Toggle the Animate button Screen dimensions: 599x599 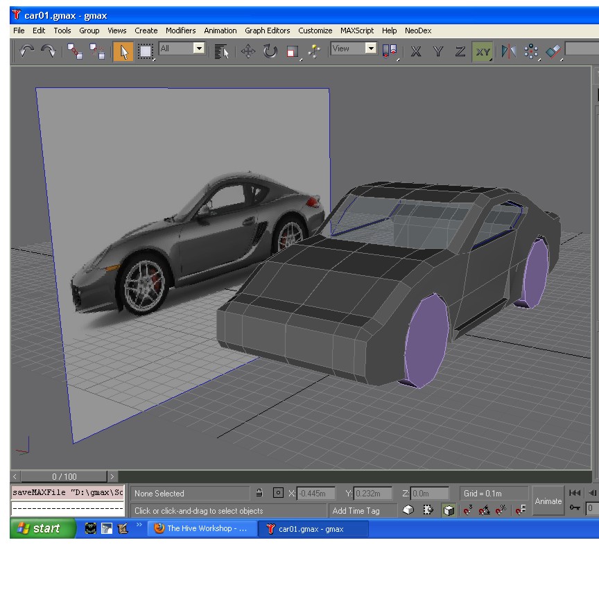[548, 501]
